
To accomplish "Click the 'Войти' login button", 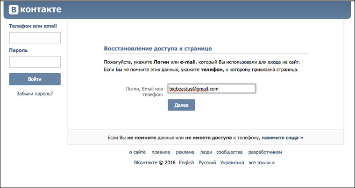I will [35, 79].
